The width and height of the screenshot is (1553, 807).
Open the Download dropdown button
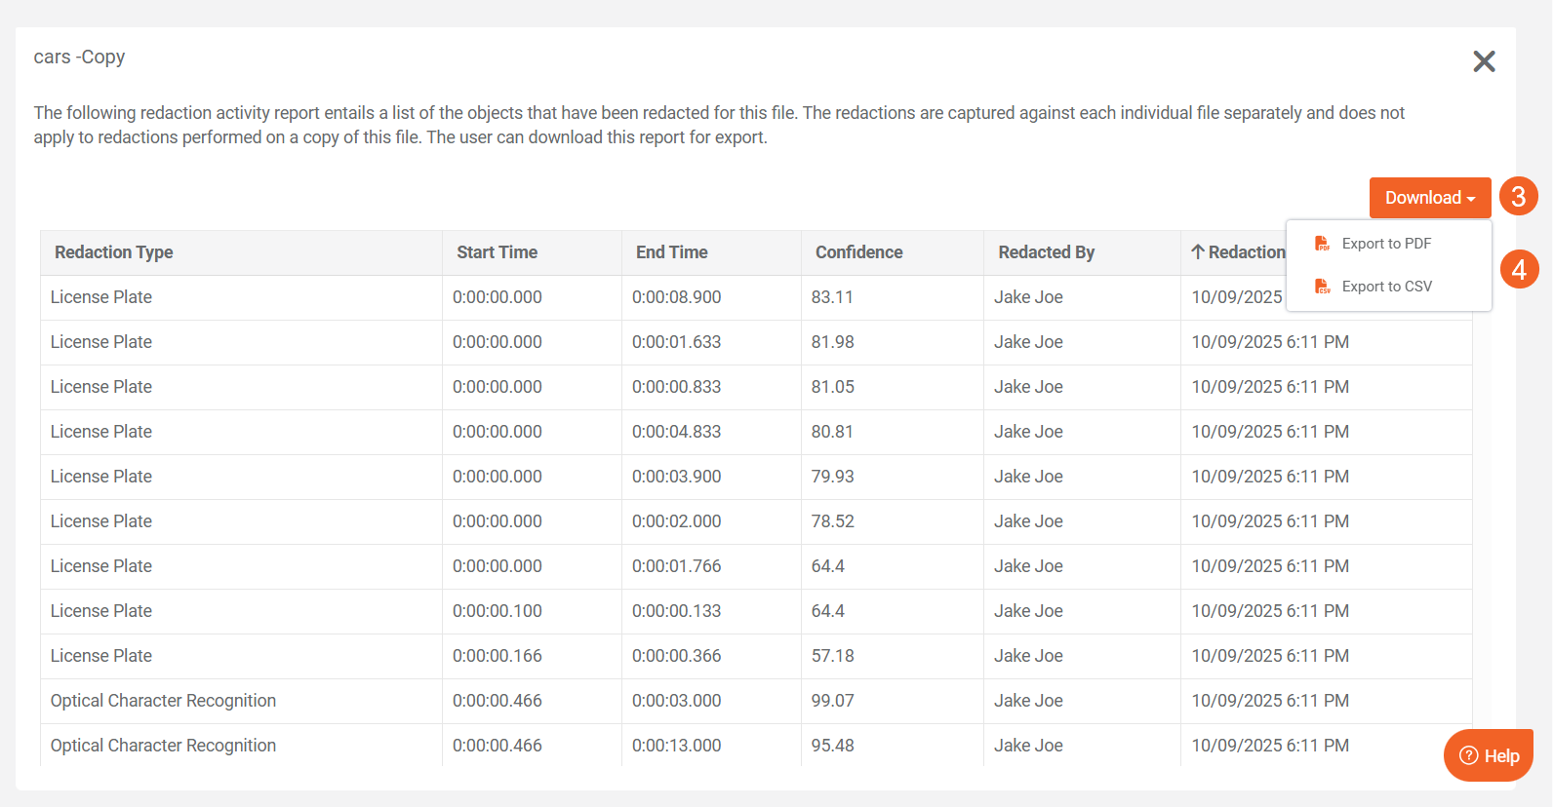pyautogui.click(x=1429, y=198)
